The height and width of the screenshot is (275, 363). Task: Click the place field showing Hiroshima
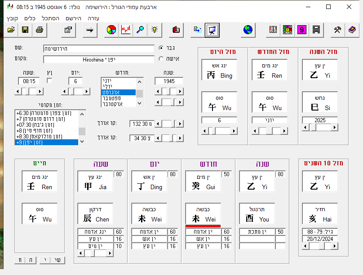coord(99,59)
